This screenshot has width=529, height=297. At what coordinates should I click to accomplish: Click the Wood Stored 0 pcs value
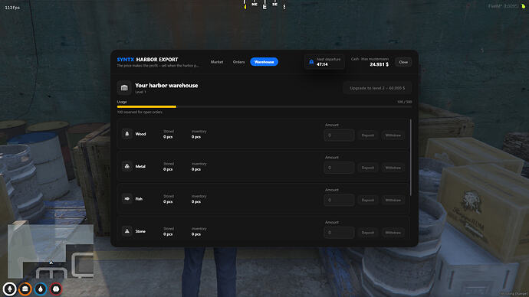tap(168, 137)
